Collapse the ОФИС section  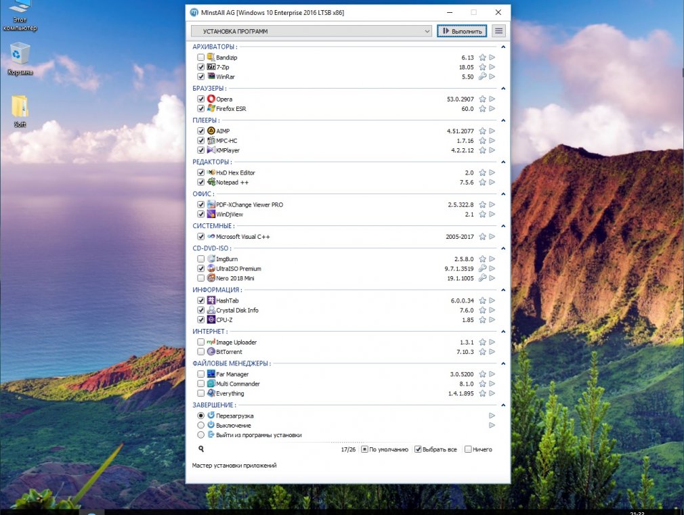503,194
